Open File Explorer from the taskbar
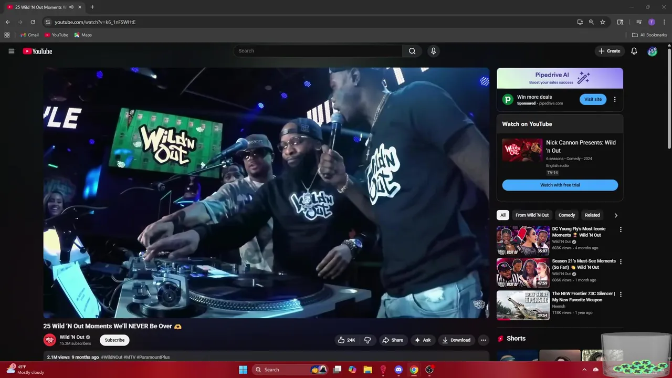Image resolution: width=672 pixels, height=378 pixels. (x=367, y=370)
